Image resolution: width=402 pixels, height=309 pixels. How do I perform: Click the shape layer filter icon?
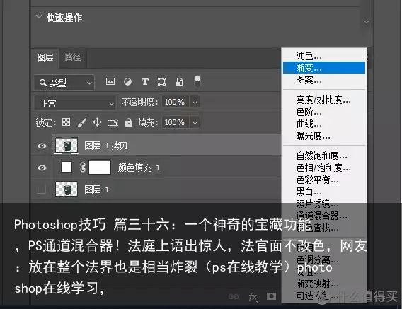coord(161,82)
